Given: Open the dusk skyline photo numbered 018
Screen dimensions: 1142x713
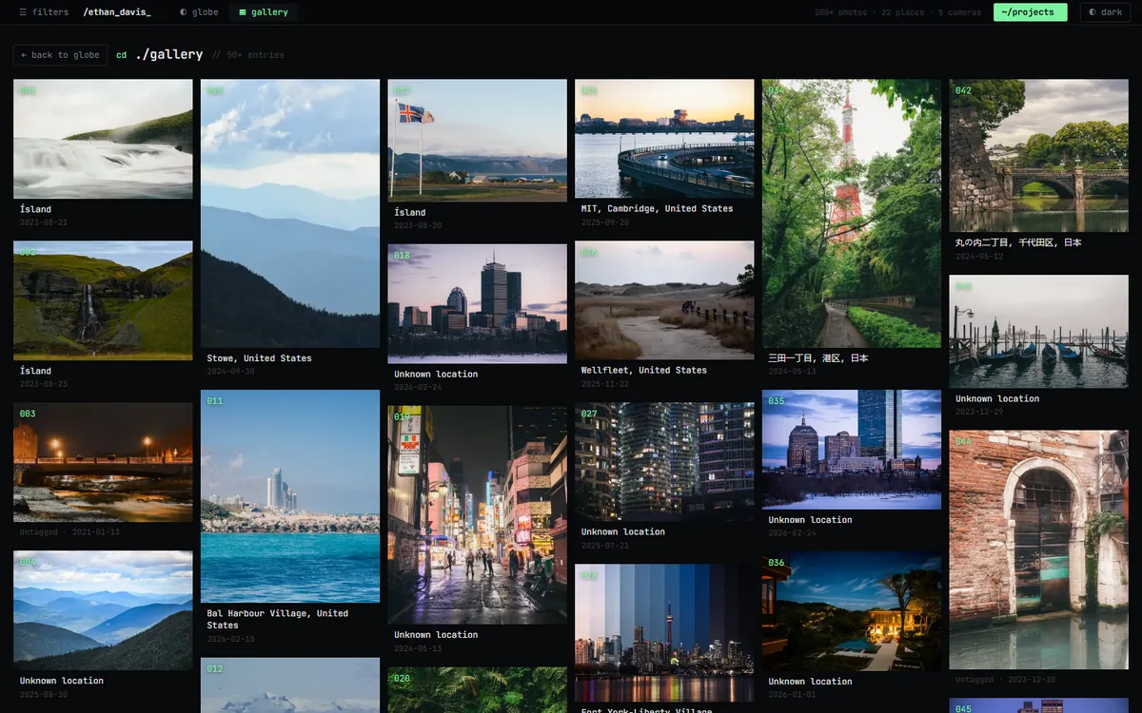Looking at the screenshot, I should tap(477, 303).
